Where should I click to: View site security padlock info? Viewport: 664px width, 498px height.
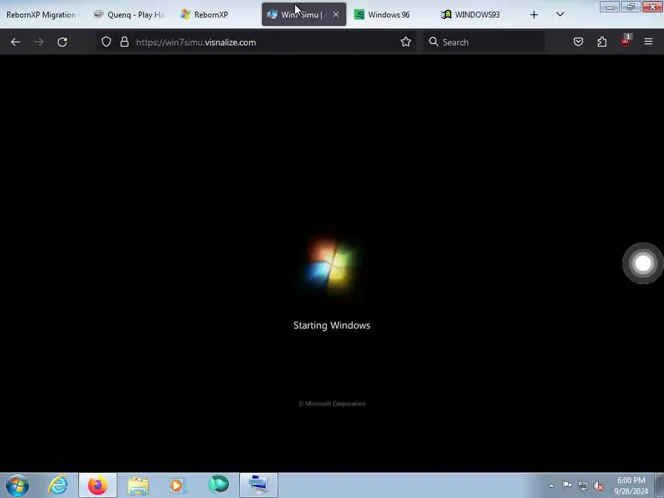click(124, 42)
